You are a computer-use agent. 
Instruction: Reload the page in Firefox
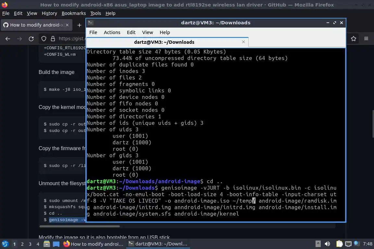(31, 39)
